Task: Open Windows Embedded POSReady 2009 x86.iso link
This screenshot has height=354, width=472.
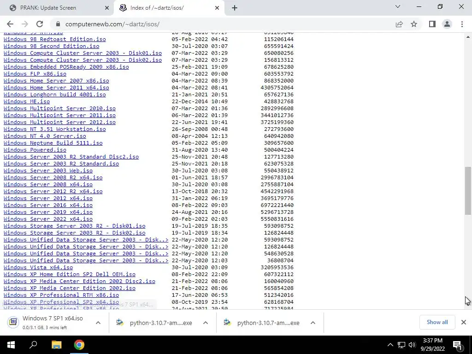Action: pos(66,67)
